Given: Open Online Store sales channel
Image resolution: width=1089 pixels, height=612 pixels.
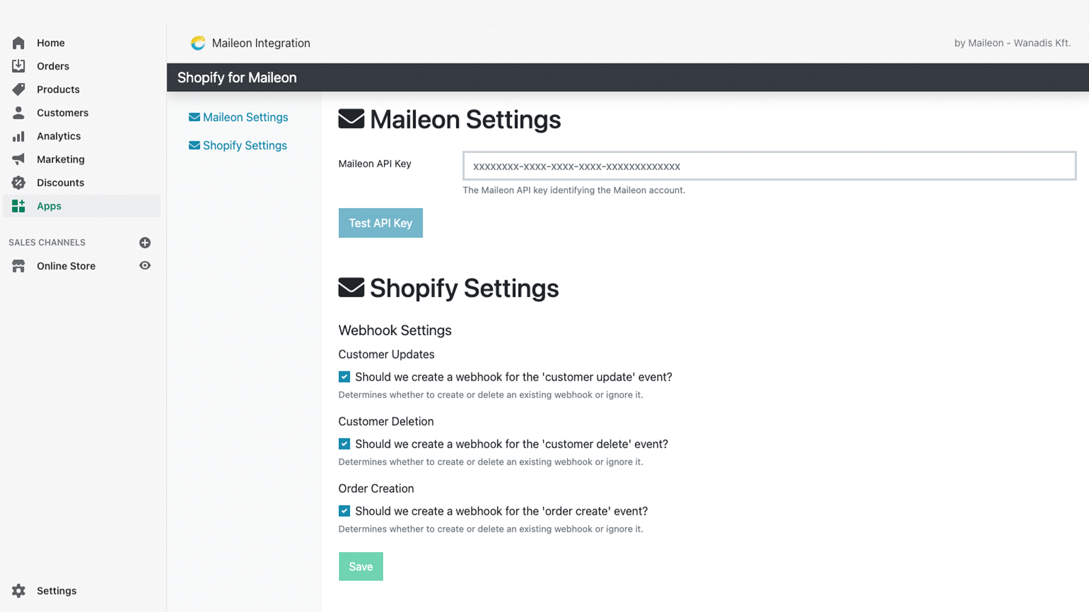Looking at the screenshot, I should (x=66, y=266).
